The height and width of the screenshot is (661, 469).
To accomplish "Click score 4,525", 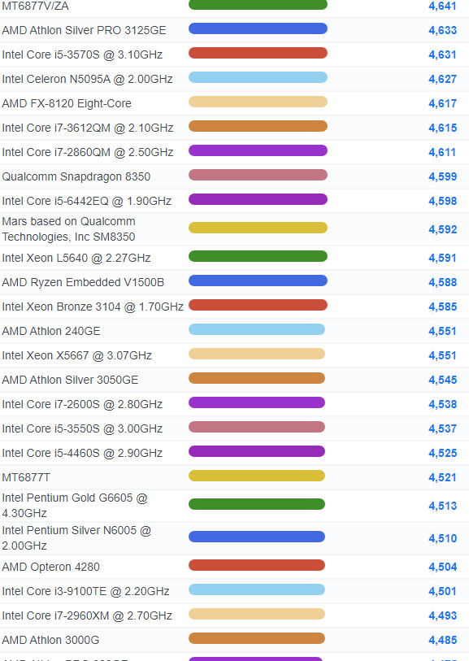I will (442, 454).
